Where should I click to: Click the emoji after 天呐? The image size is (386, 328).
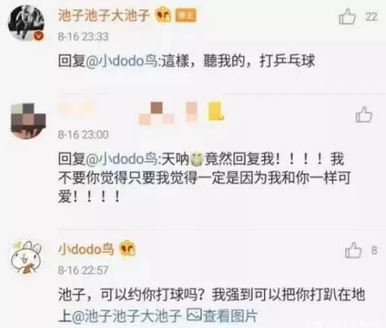[196, 159]
